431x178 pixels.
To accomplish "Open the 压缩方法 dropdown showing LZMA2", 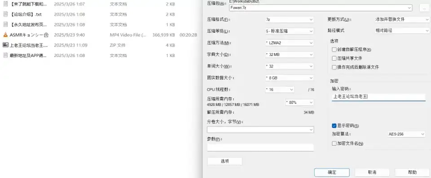I will (x=289, y=43).
